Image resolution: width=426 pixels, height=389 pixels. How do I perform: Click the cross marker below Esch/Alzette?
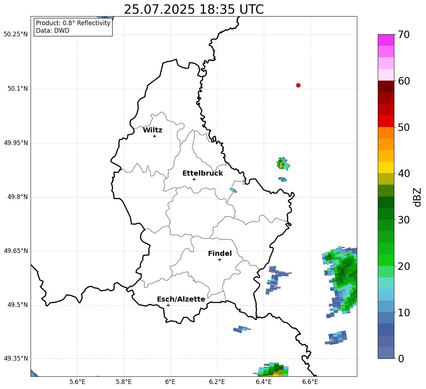coord(168,305)
